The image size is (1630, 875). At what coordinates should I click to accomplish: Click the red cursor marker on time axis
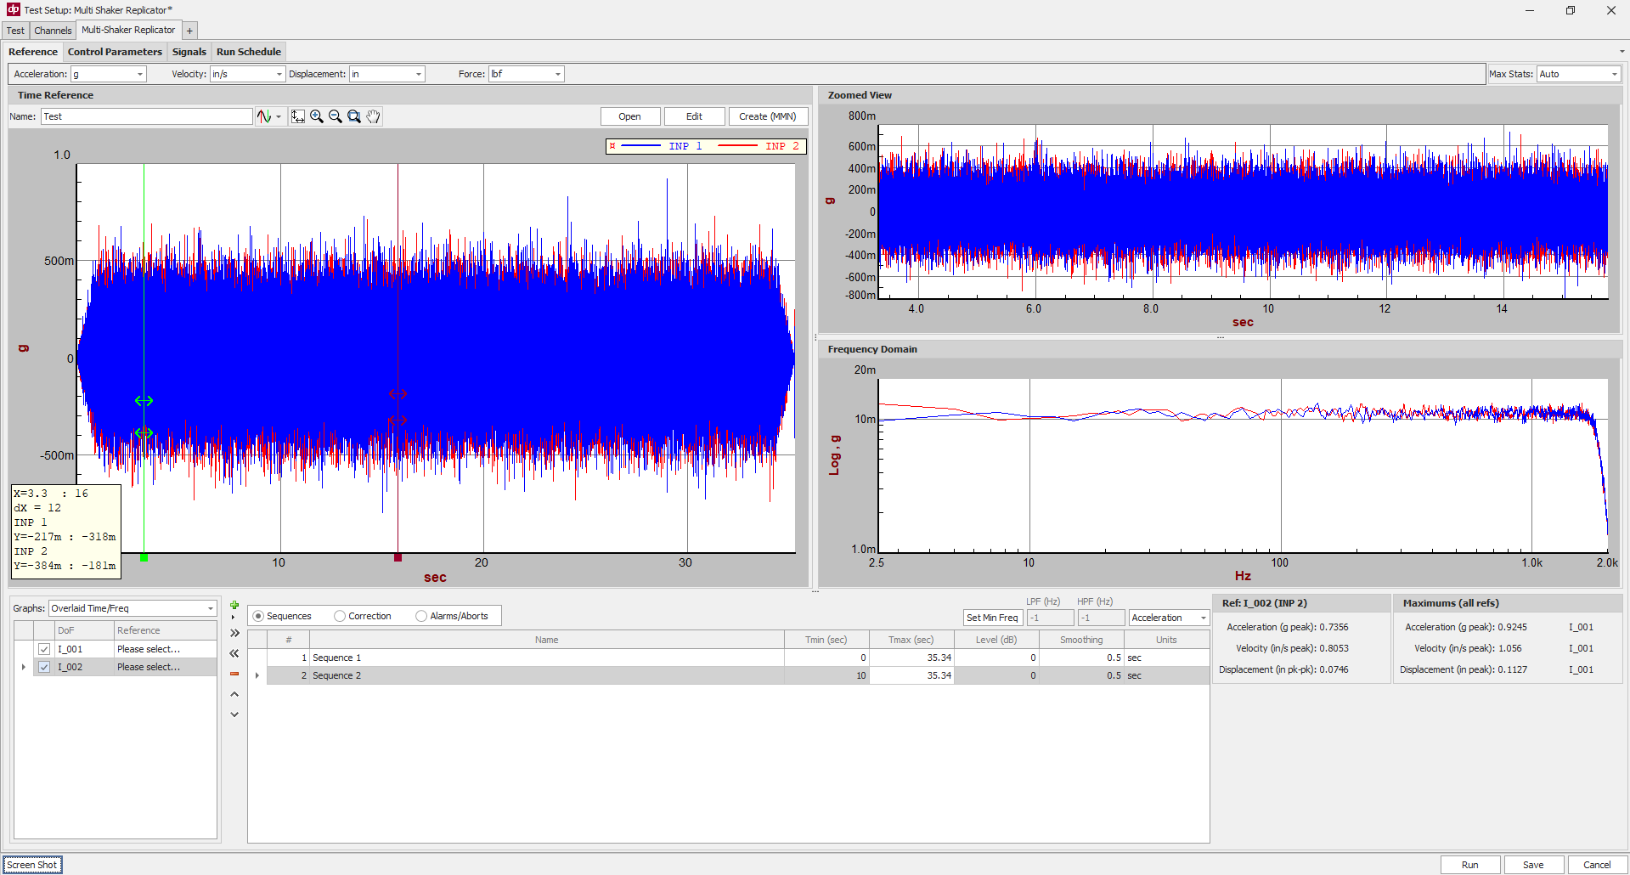[398, 557]
